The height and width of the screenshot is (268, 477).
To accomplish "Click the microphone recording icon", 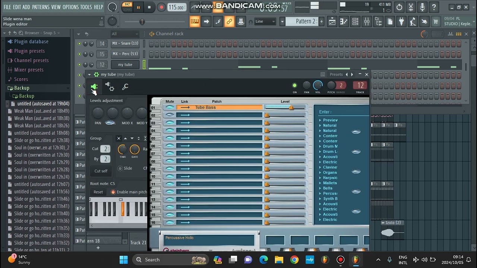I will [422, 7].
